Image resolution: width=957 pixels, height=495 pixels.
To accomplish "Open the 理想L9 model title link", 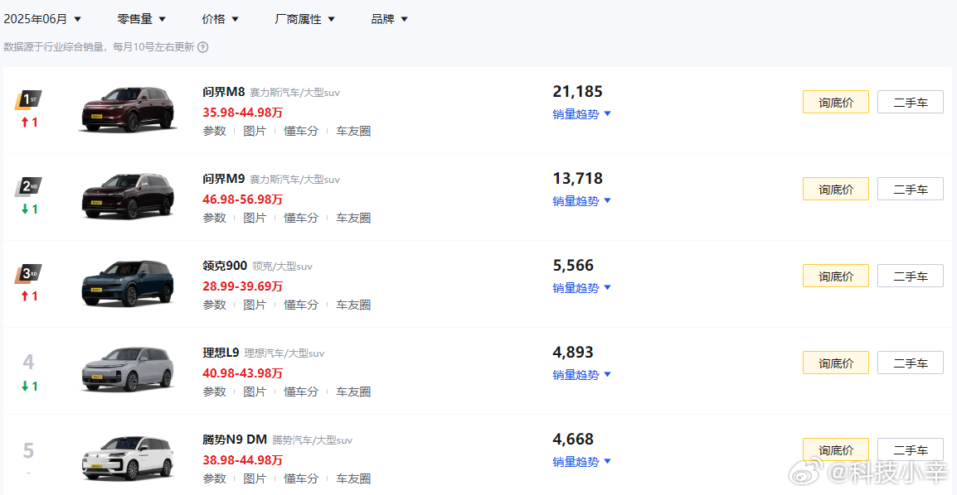I will point(221,353).
